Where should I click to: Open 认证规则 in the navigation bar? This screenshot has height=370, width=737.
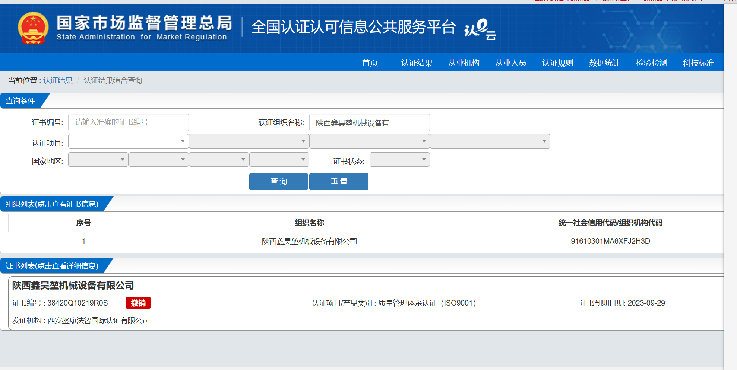558,63
